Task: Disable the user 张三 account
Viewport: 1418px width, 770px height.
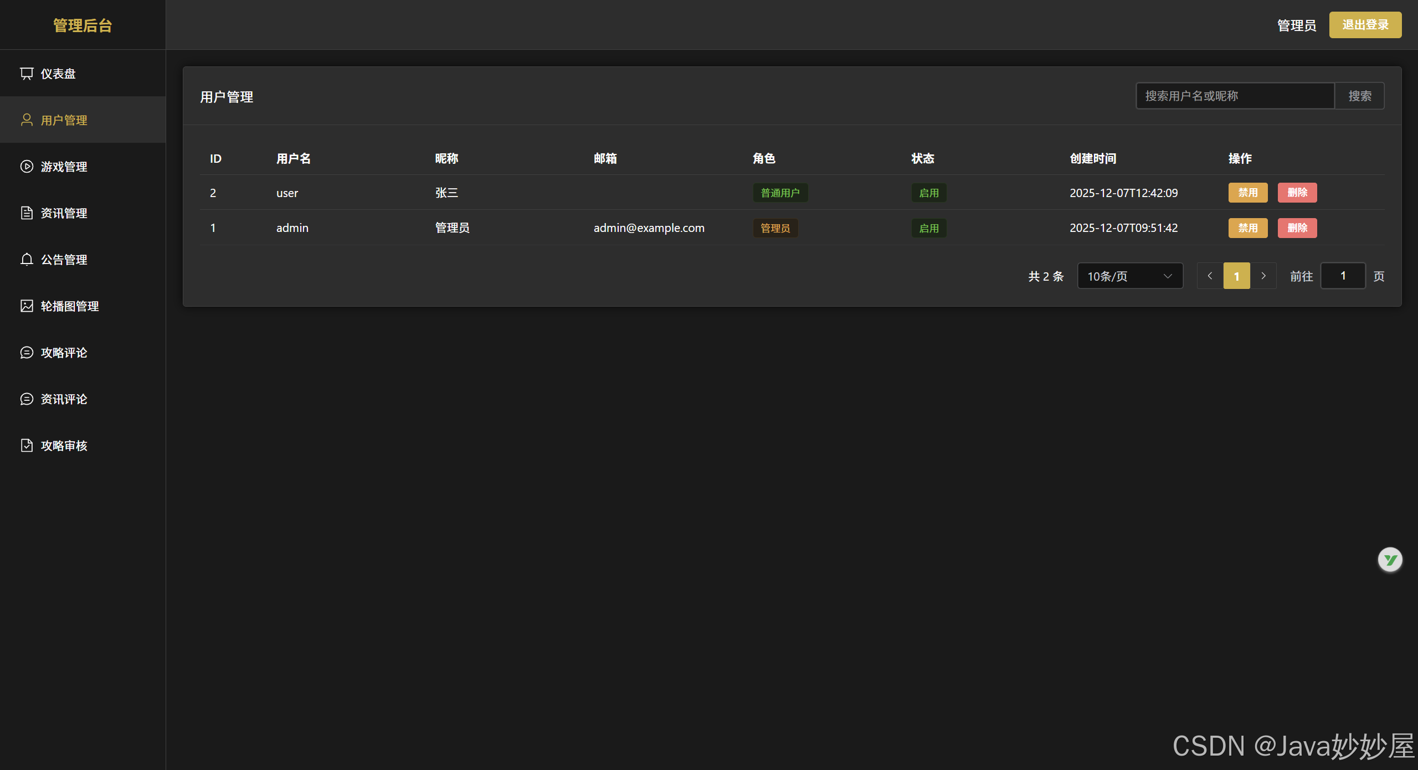Action: (x=1247, y=193)
